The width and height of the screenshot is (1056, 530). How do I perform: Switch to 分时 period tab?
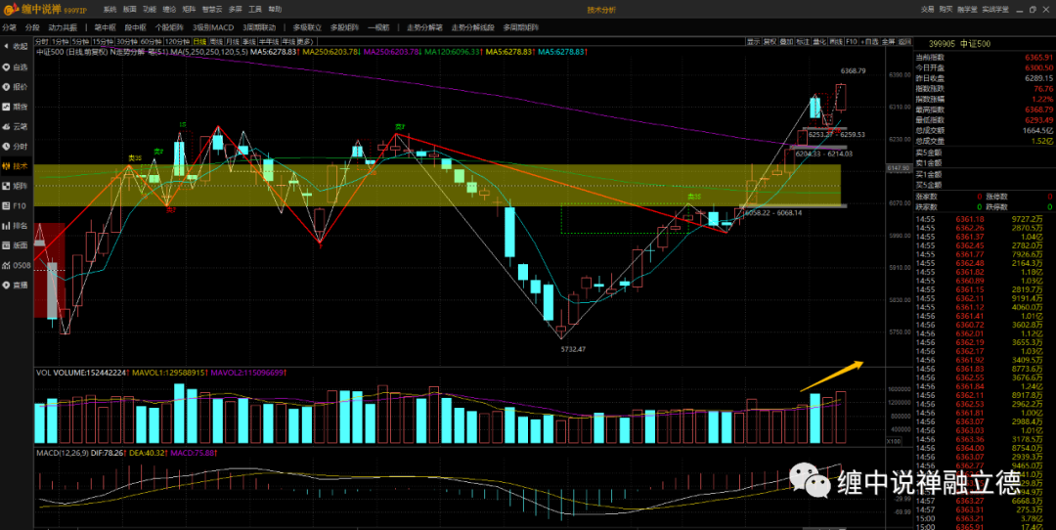(42, 42)
